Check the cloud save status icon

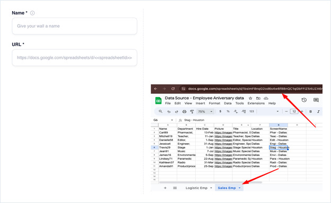point(266,99)
